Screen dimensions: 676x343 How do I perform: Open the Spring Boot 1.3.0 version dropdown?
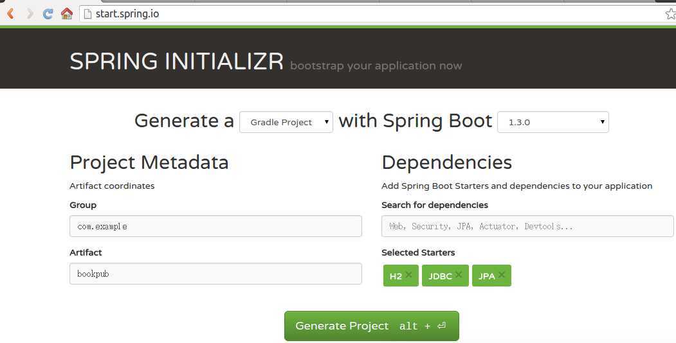pyautogui.click(x=553, y=122)
